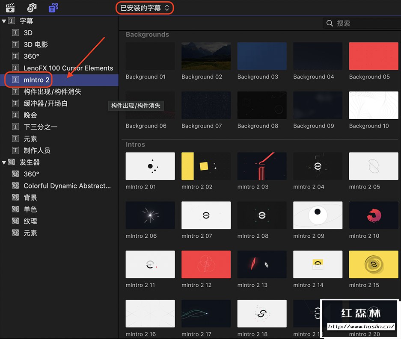Screen dimensions: 401x339
Task: Click the title icon beside 3D
Action: pos(15,32)
